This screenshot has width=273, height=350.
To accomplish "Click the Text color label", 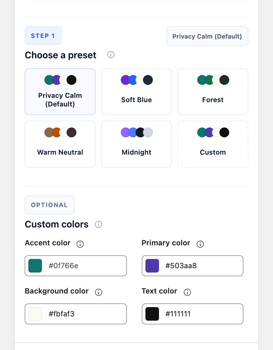I will coord(159,291).
